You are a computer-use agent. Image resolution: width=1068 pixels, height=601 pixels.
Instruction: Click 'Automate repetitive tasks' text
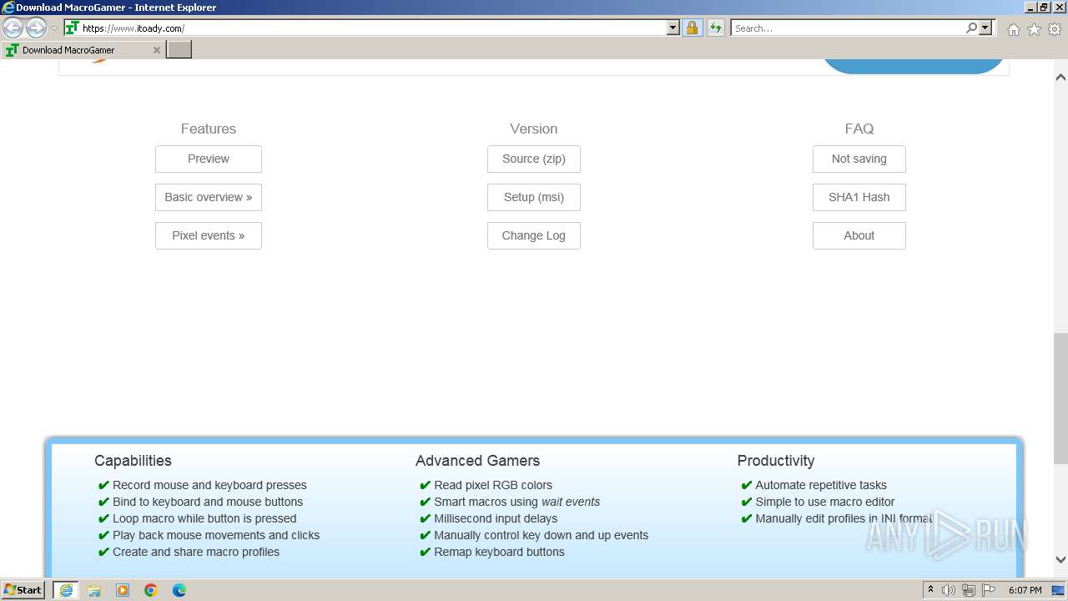[x=821, y=485]
